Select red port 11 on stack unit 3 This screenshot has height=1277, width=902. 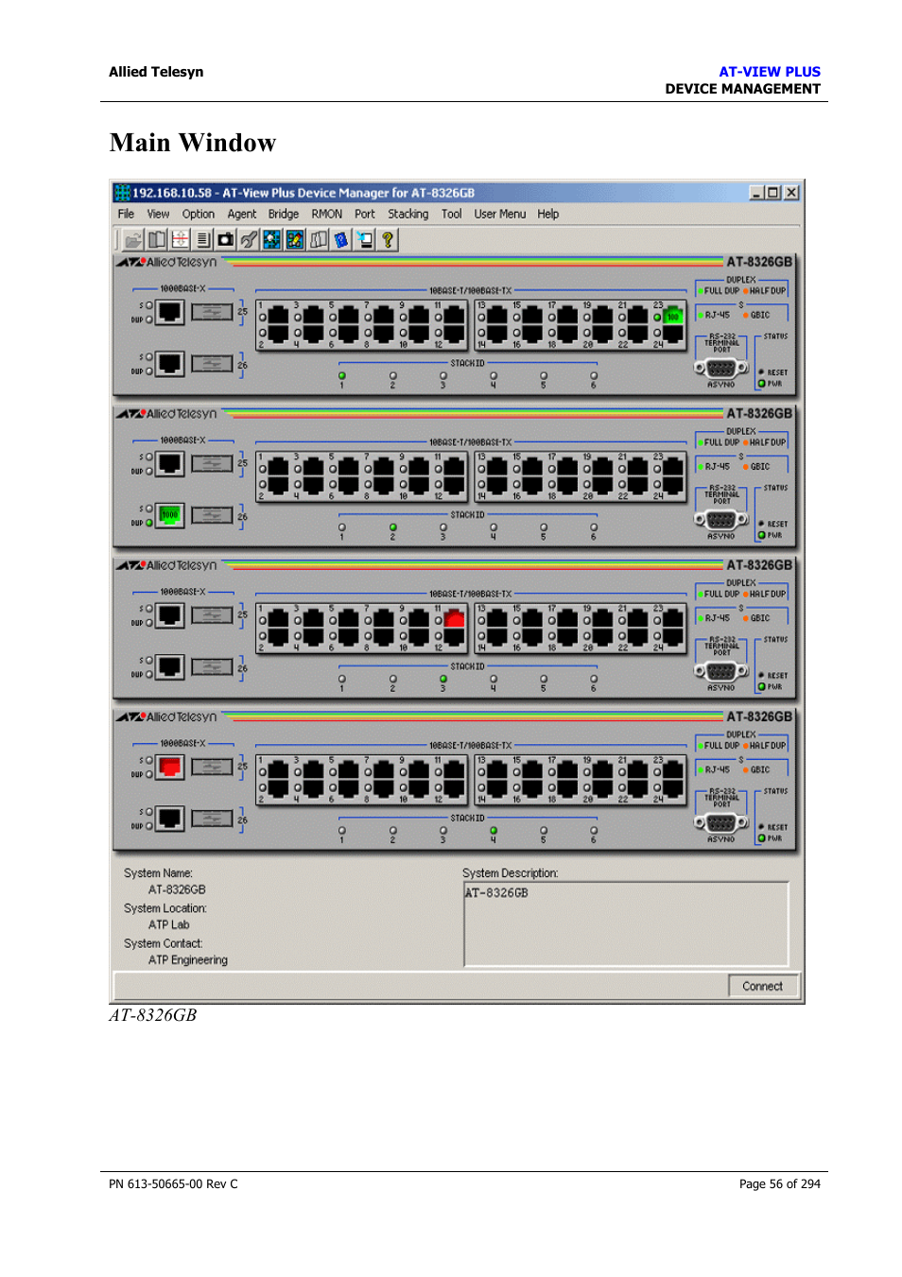click(x=455, y=619)
